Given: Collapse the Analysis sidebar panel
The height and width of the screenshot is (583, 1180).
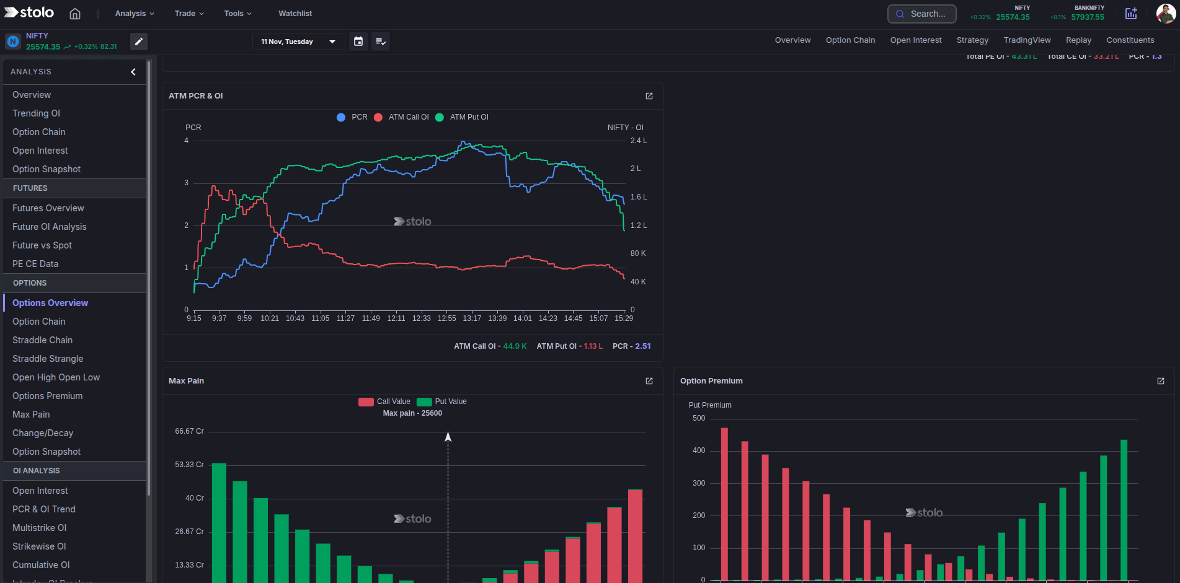Looking at the screenshot, I should [133, 72].
